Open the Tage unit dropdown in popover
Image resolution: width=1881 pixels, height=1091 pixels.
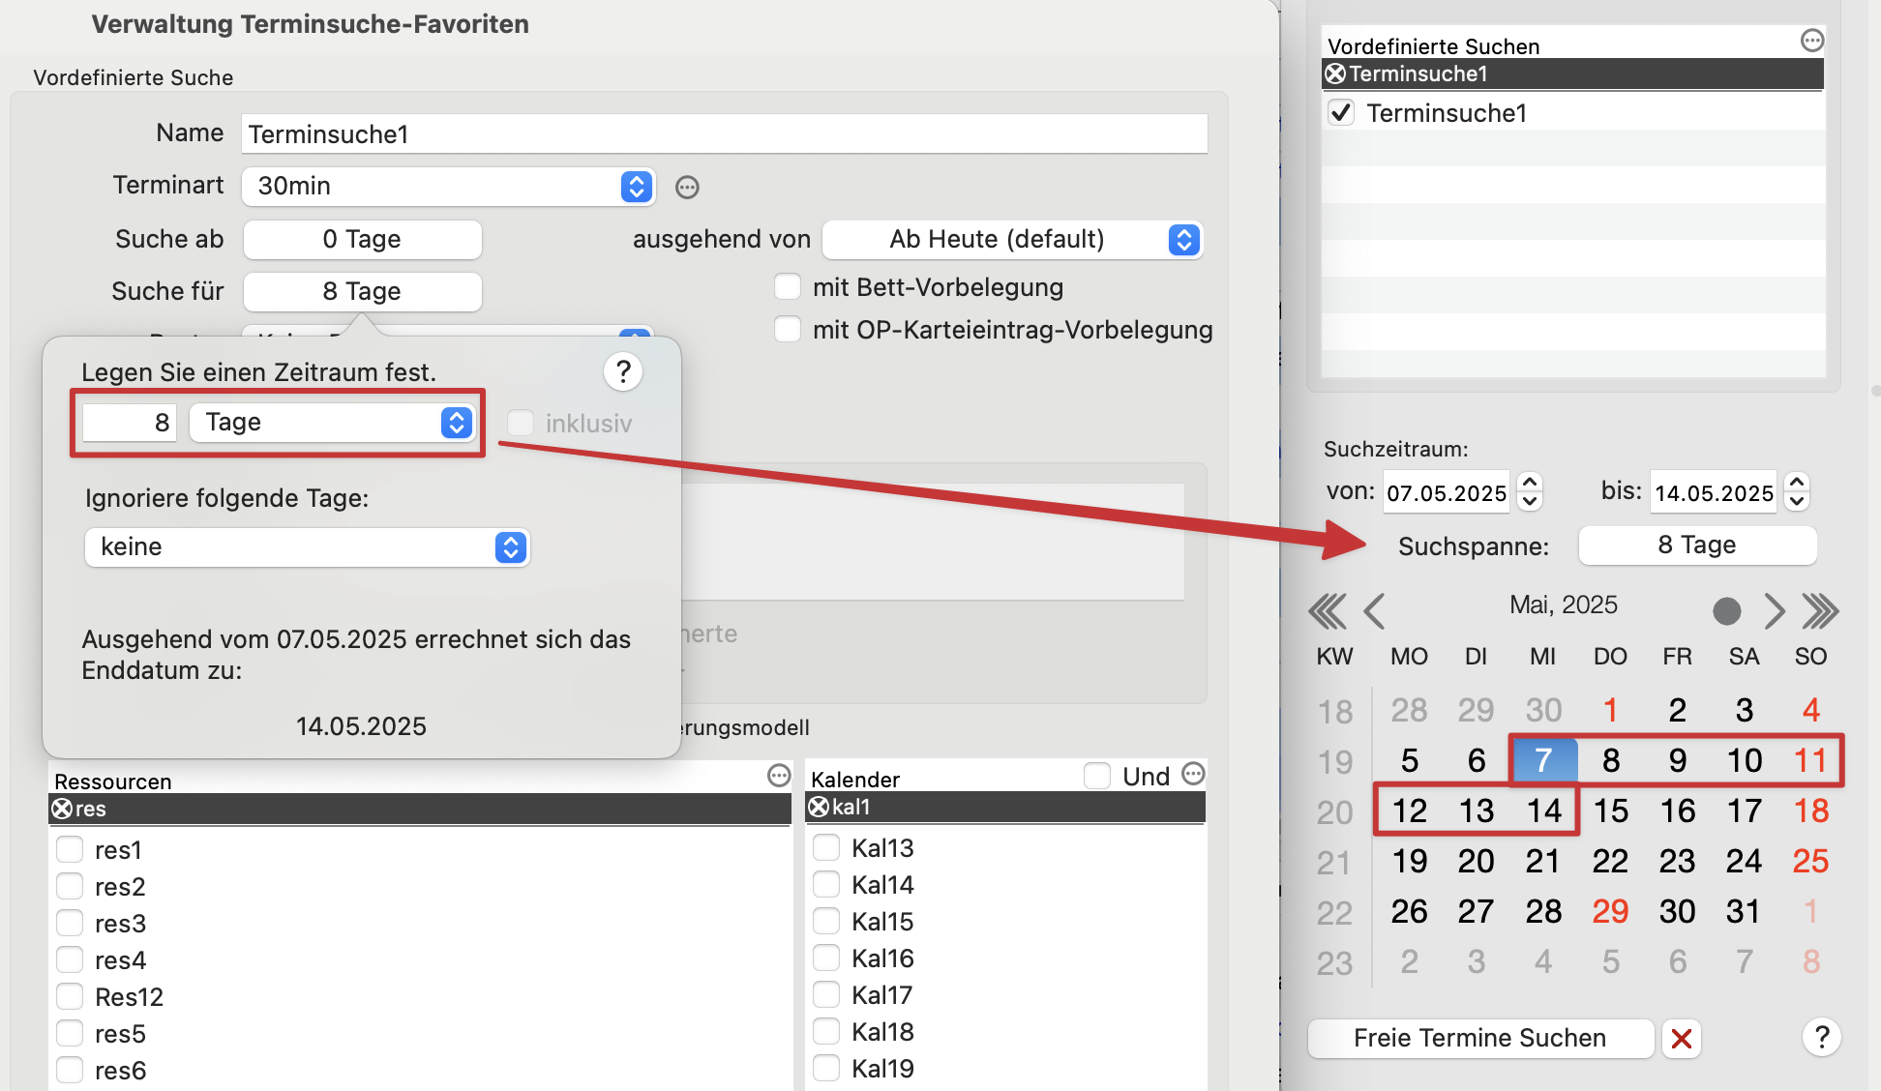tap(332, 423)
